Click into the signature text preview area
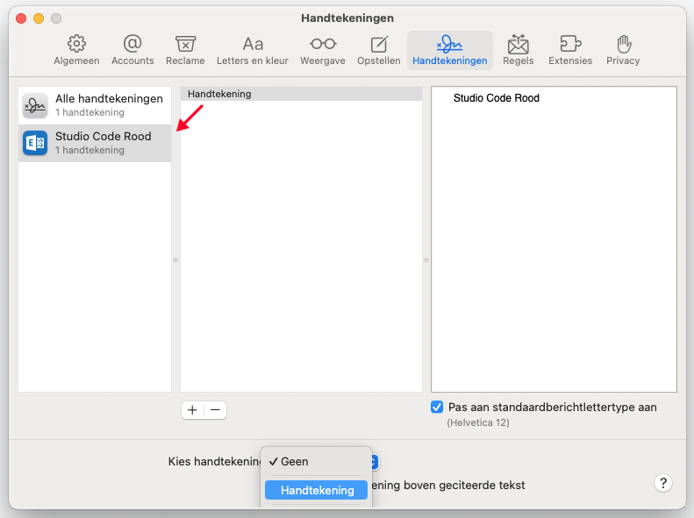Viewport: 694px width, 518px height. pyautogui.click(x=554, y=245)
